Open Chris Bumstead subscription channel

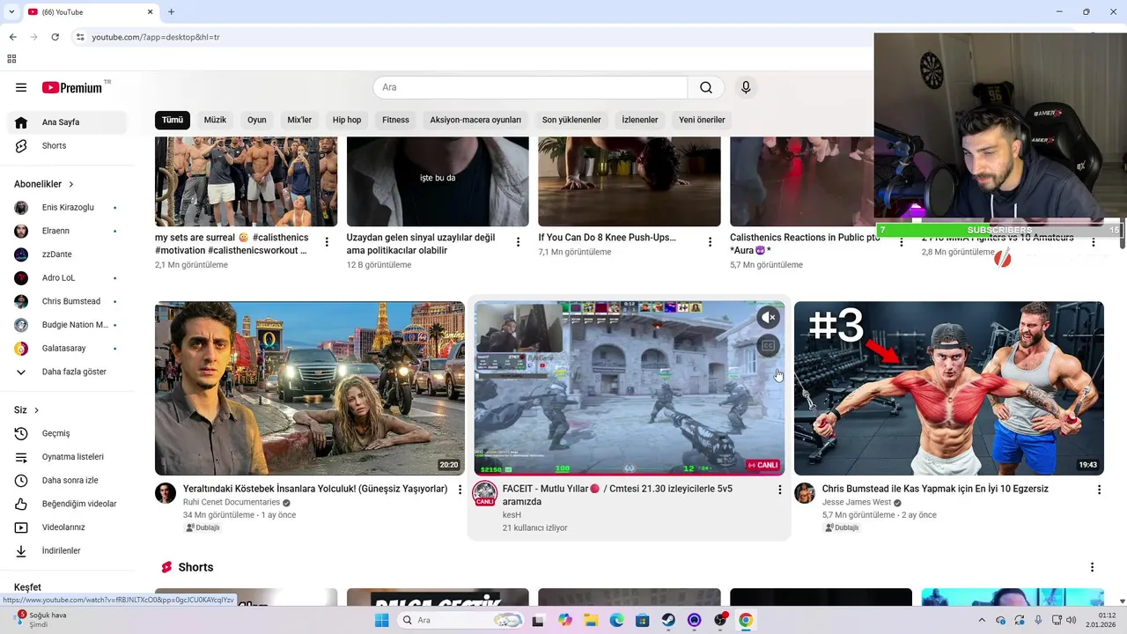67,301
